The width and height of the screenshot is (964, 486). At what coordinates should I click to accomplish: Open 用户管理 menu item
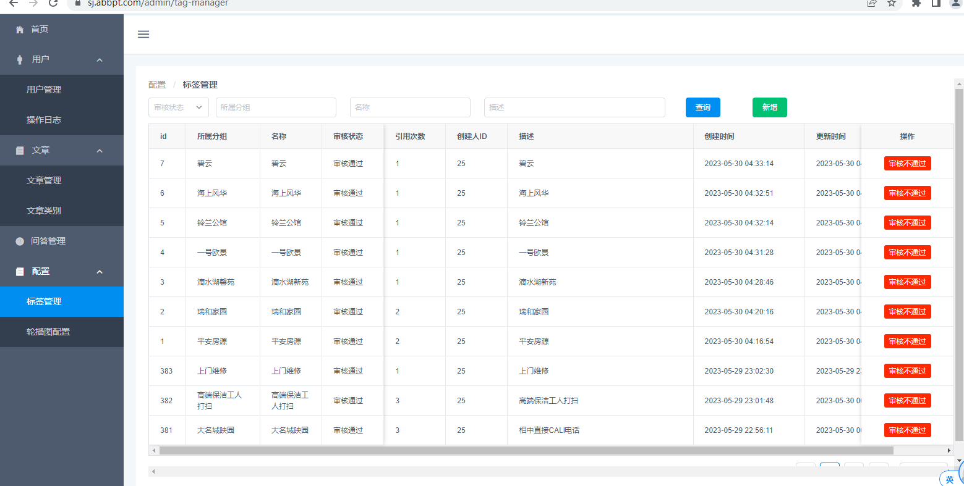click(62, 90)
